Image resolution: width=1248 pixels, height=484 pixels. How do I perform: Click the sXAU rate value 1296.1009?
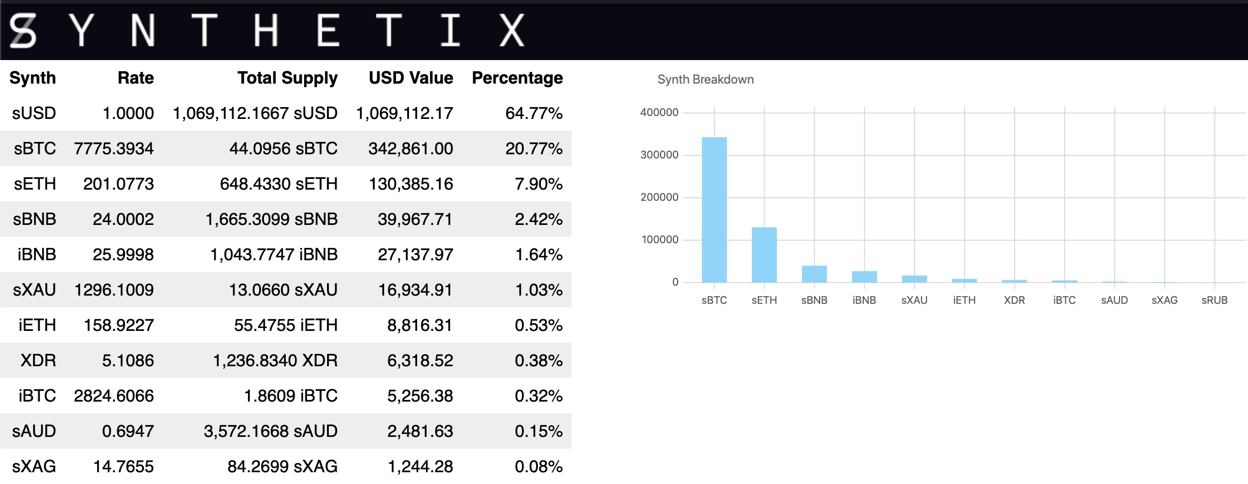(x=114, y=290)
